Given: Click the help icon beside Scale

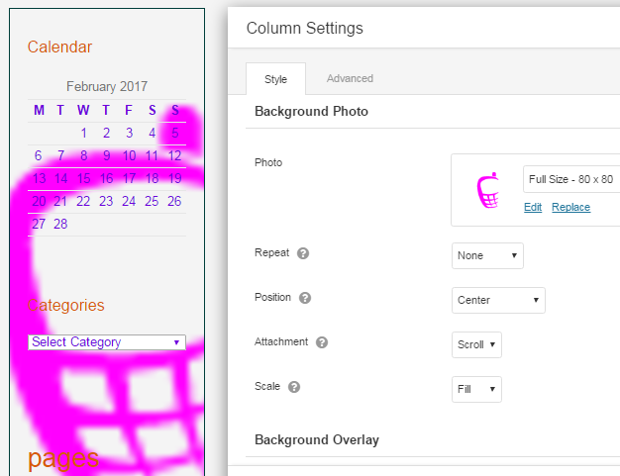Looking at the screenshot, I should pyautogui.click(x=293, y=387).
